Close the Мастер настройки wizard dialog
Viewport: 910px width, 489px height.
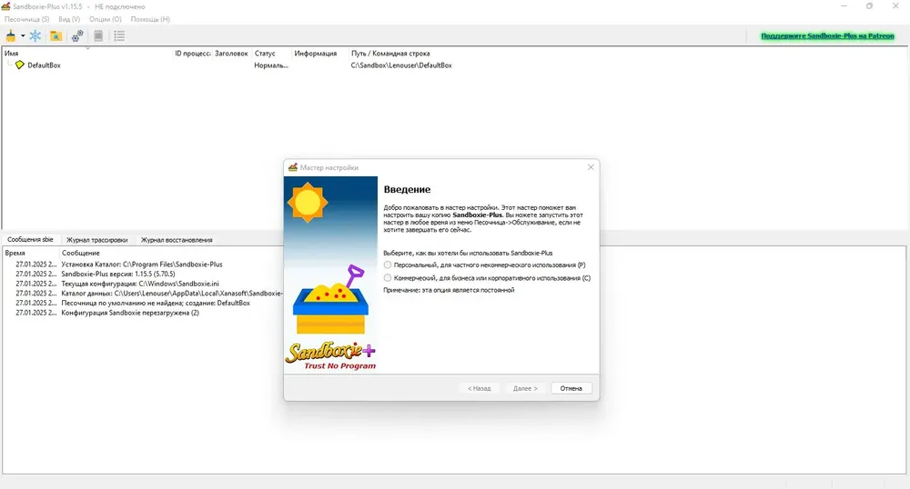point(591,167)
